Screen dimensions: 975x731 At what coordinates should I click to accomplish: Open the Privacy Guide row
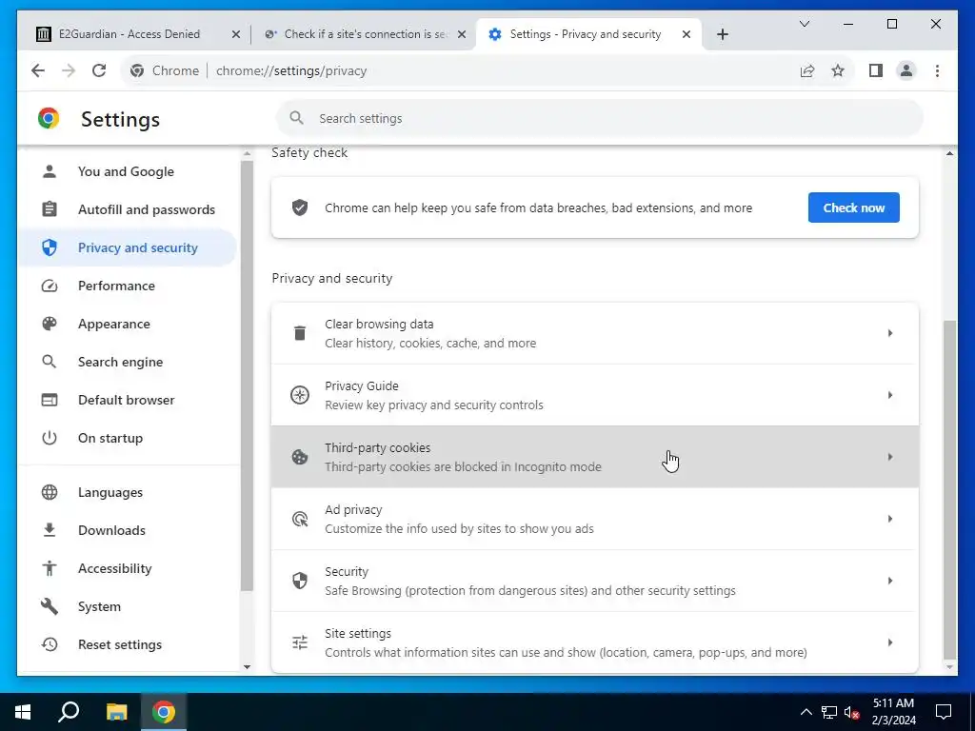coord(595,395)
